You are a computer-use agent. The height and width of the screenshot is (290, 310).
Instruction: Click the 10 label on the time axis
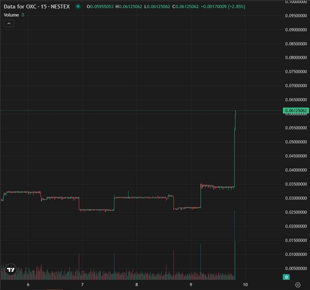(x=245, y=285)
